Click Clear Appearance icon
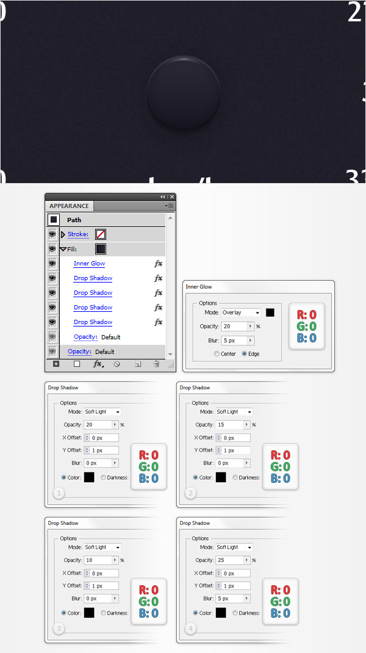Image resolution: width=366 pixels, height=653 pixels. [117, 364]
